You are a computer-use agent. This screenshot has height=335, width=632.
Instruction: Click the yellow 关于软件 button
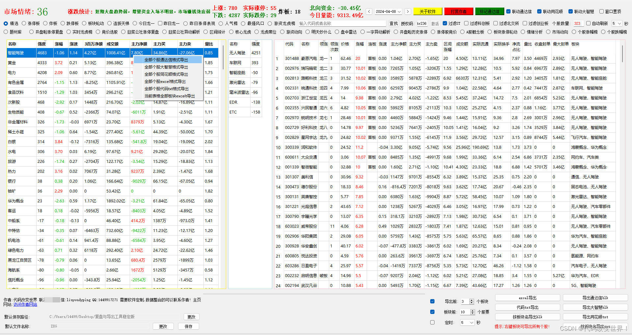click(x=428, y=12)
